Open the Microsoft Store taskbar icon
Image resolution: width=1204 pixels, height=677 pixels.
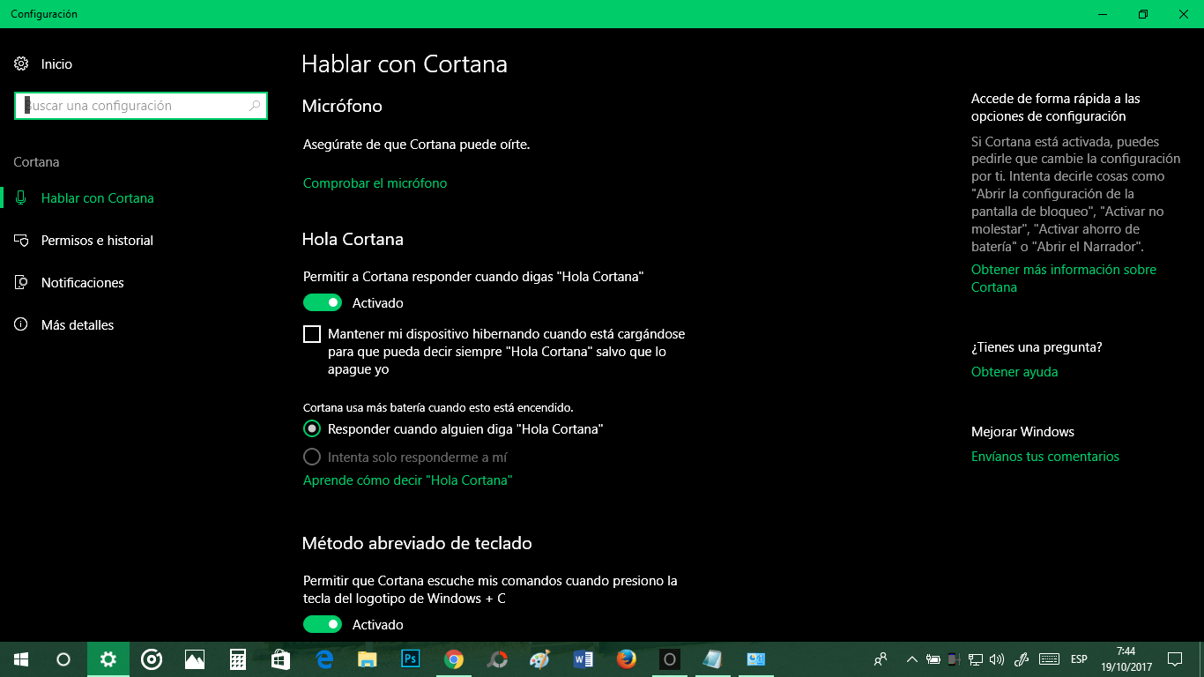click(x=281, y=659)
